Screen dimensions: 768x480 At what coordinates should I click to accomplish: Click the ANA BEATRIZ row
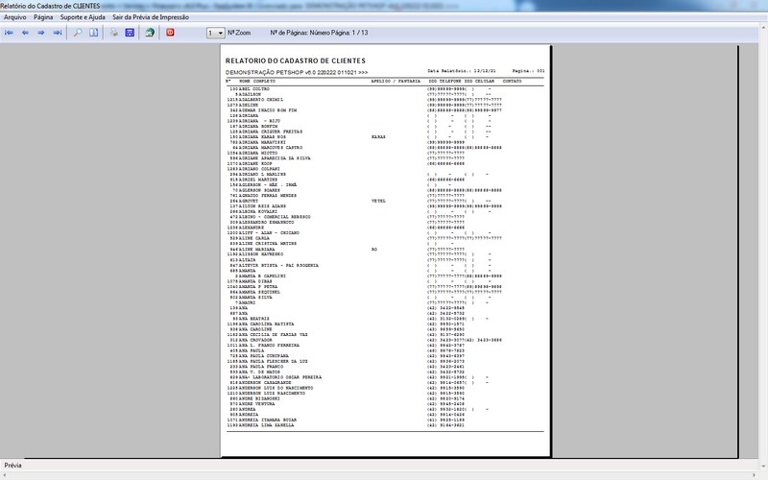click(385, 319)
